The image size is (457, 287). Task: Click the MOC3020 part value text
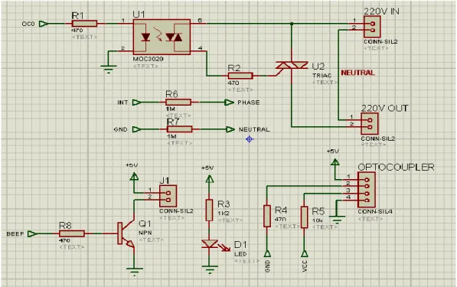(x=148, y=59)
